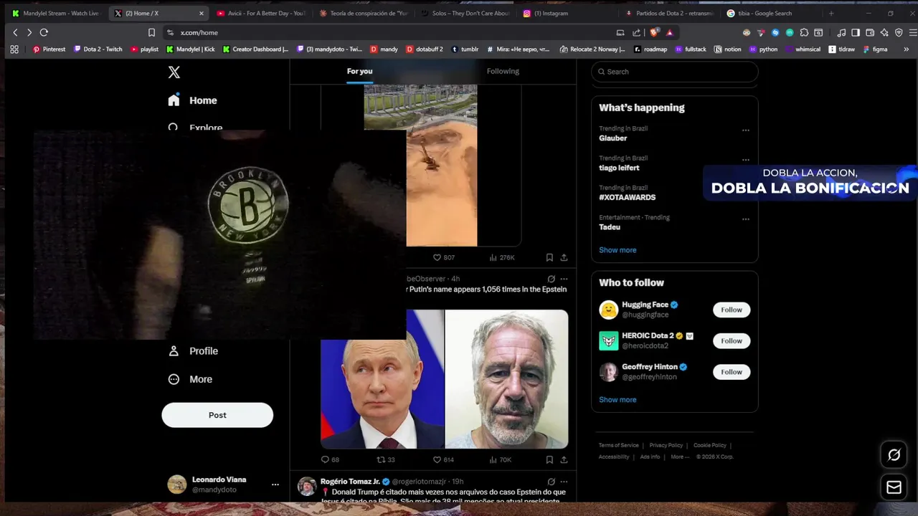The image size is (918, 516).
Task: Bookmark the Putin Epstein post
Action: coord(549,459)
